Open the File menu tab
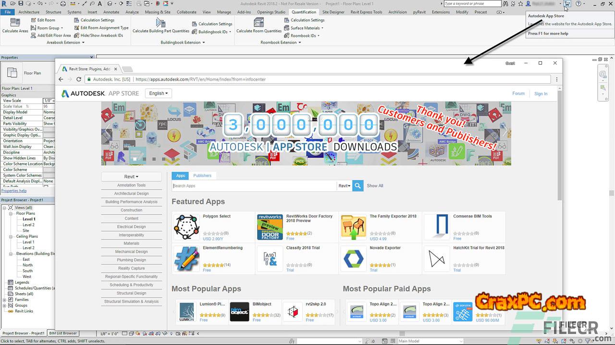The image size is (615, 345). 8,12
